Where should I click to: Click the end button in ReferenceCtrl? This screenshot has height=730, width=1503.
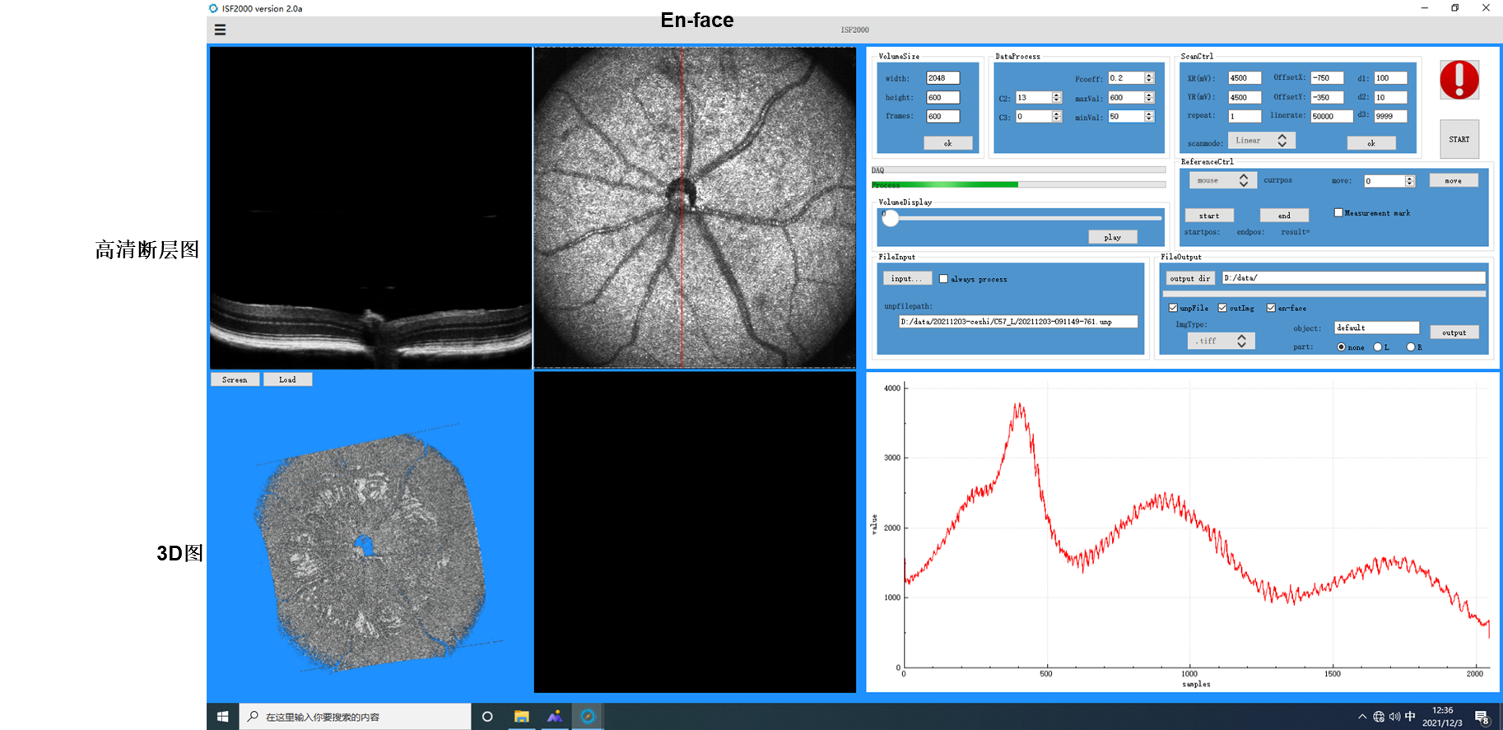(1284, 216)
